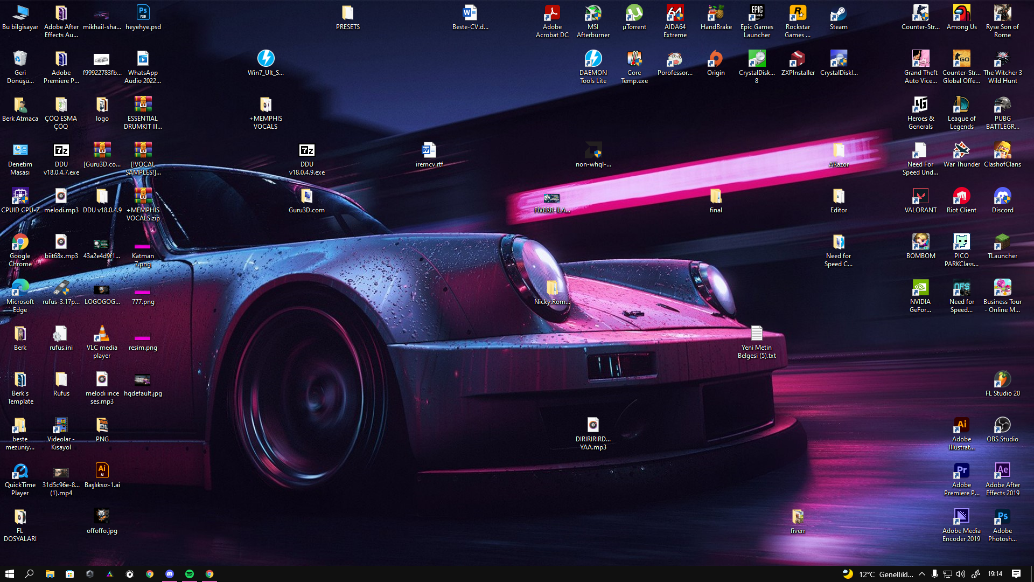Open the Windows Start menu
Screen dimensions: 1034x582
tap(9, 574)
